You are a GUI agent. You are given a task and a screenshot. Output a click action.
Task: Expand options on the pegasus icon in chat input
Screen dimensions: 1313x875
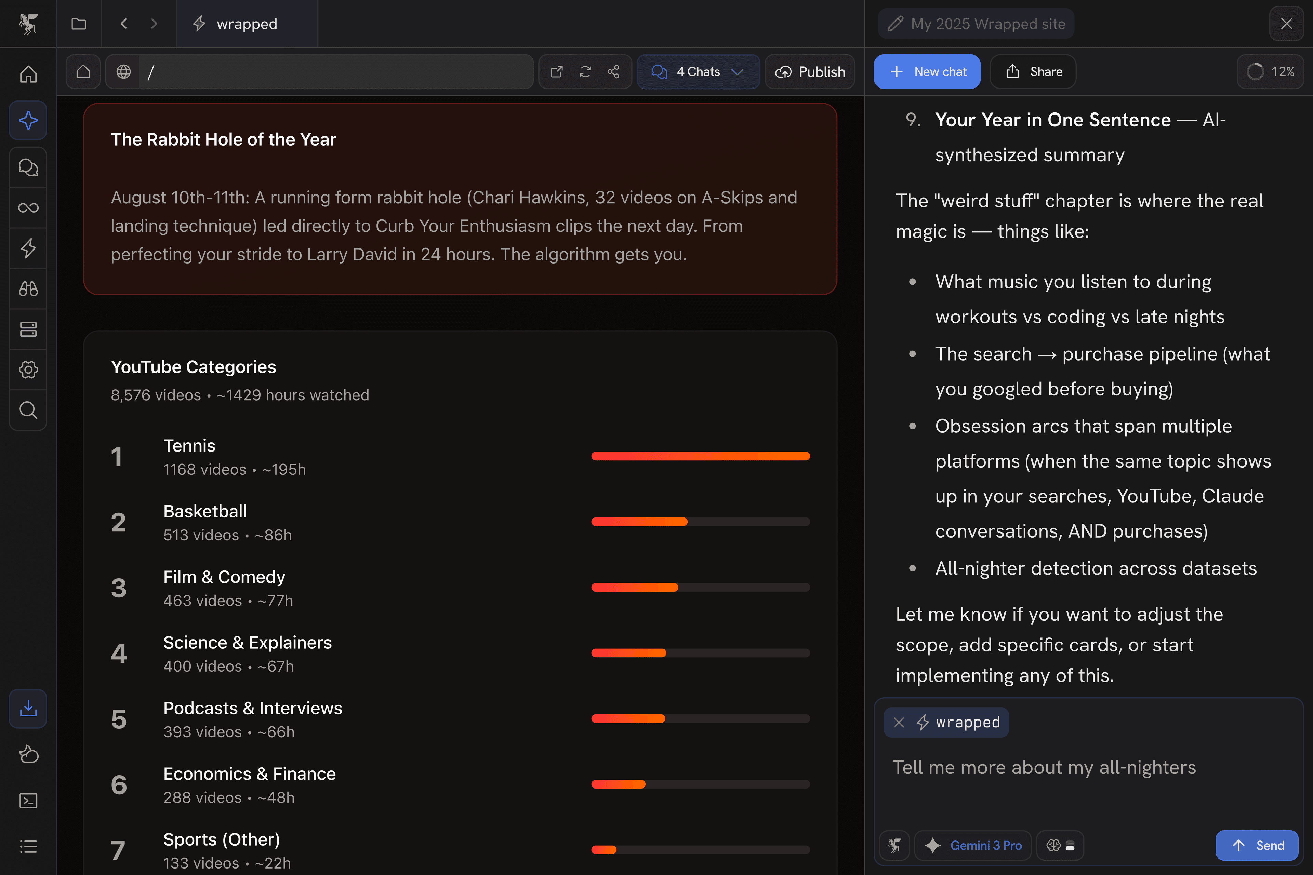pos(894,845)
